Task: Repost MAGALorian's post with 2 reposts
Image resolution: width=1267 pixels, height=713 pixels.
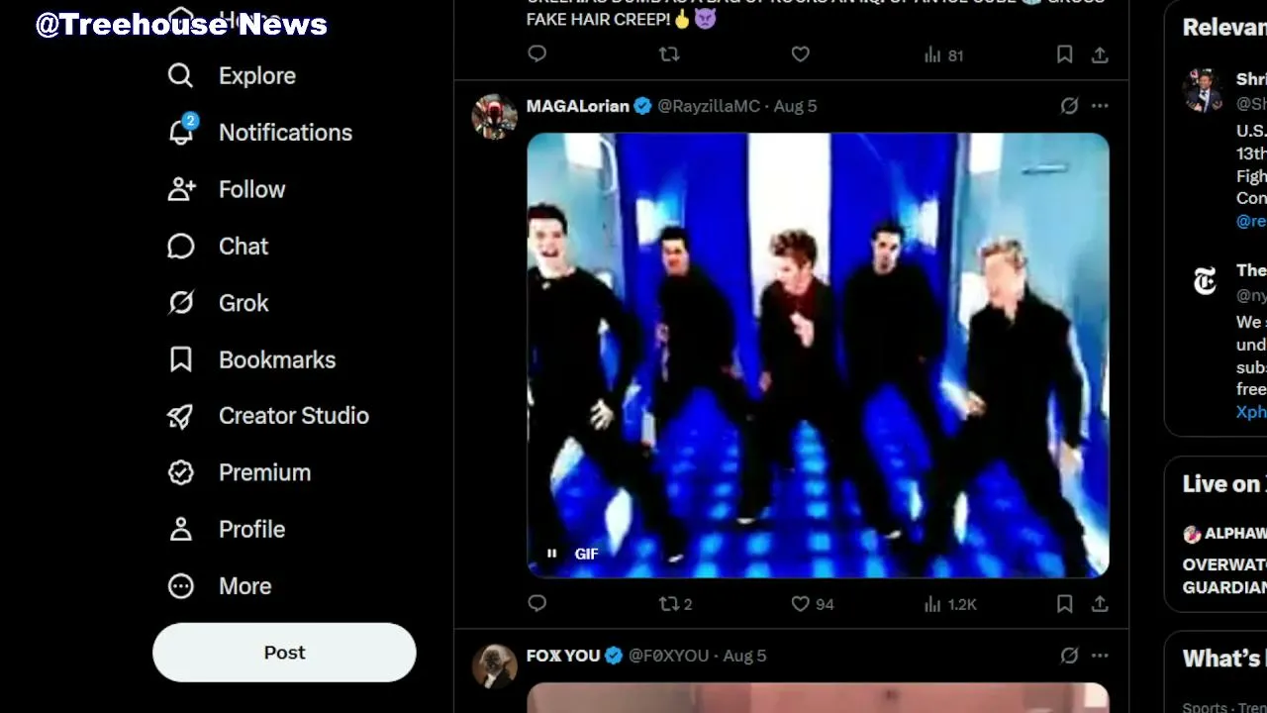Action: (676, 604)
